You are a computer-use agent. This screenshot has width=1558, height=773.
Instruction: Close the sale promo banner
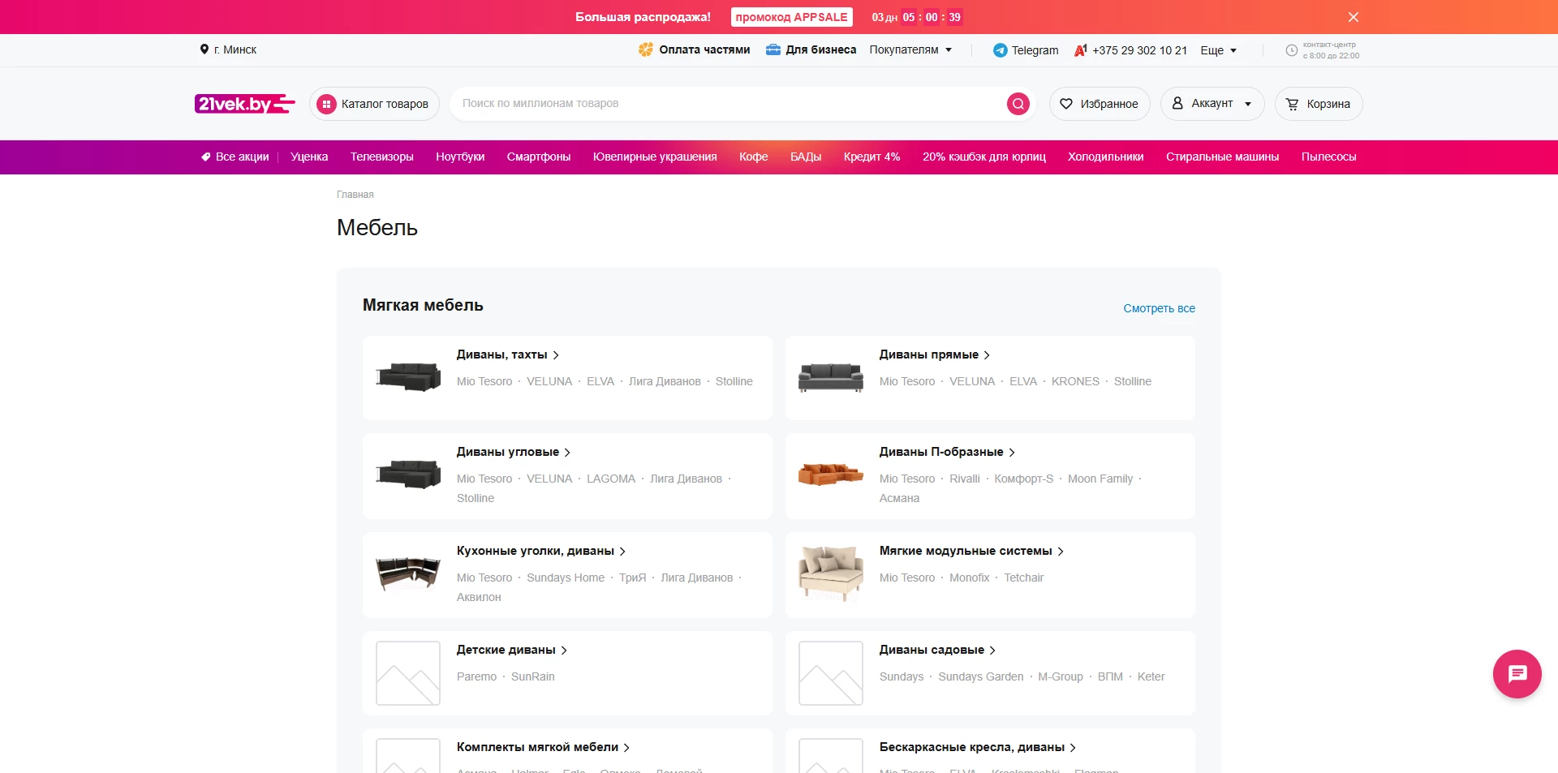[x=1353, y=17]
